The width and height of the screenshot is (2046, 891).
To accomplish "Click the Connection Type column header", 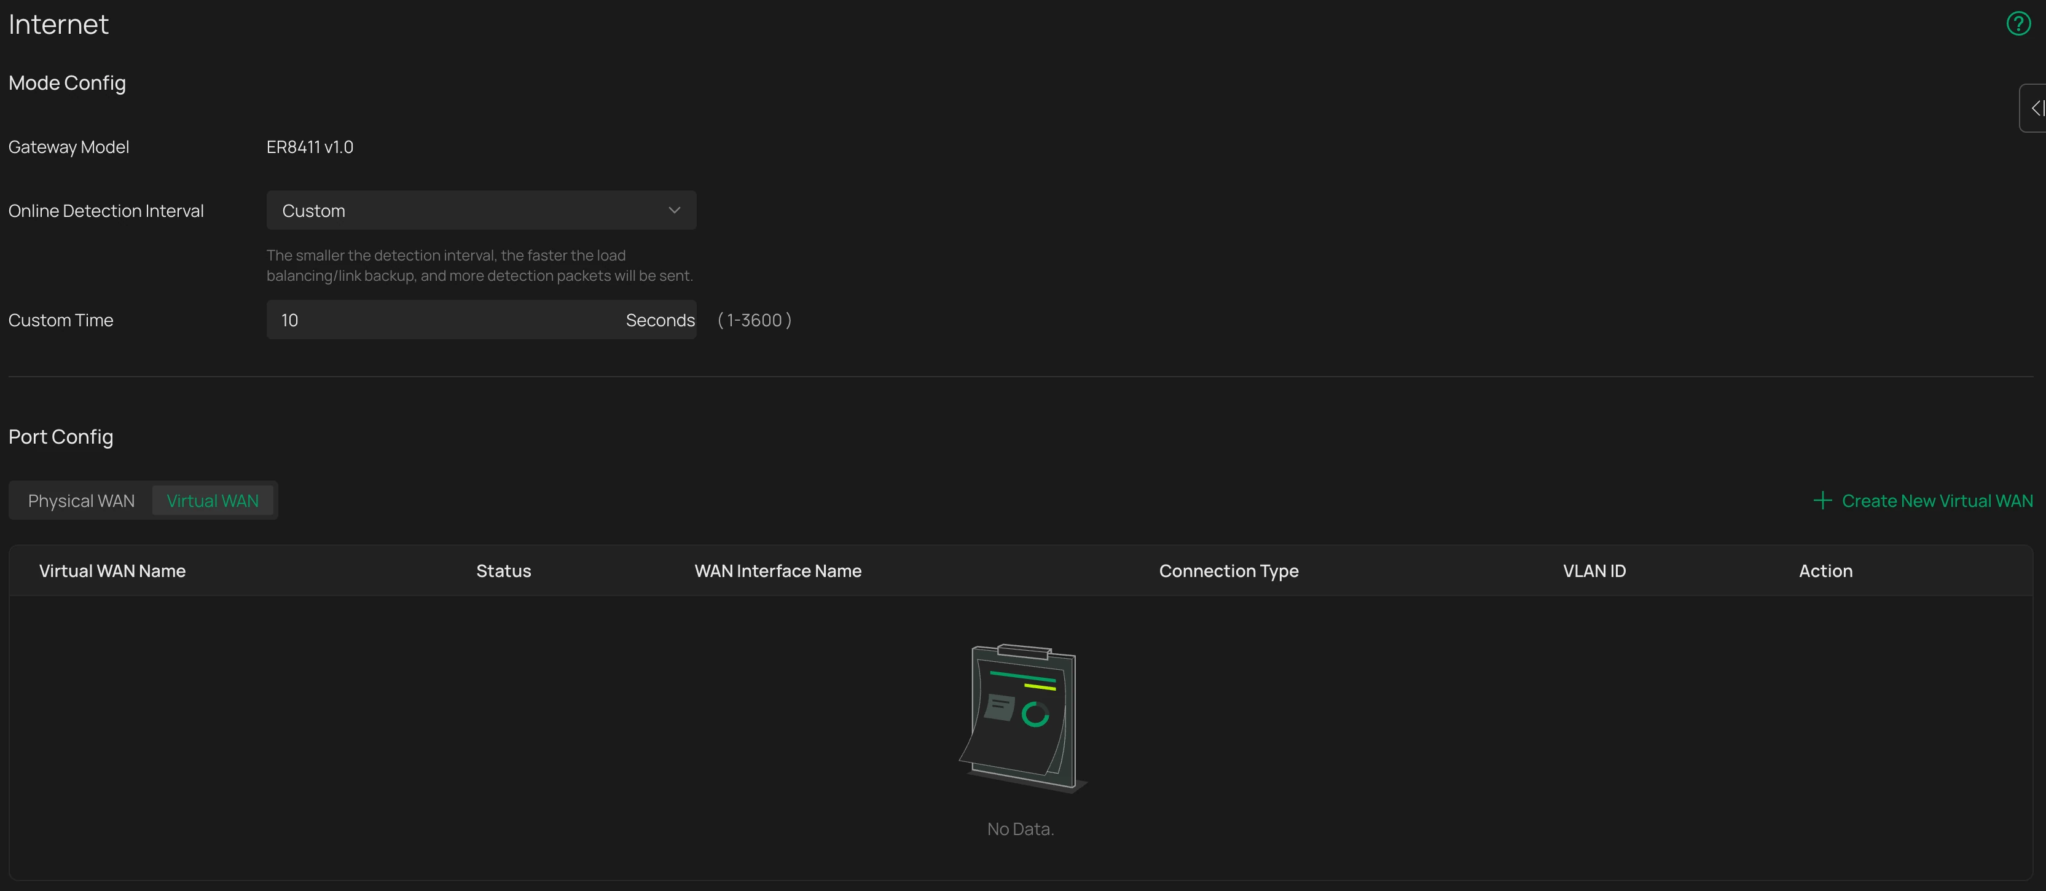I will point(1229,571).
